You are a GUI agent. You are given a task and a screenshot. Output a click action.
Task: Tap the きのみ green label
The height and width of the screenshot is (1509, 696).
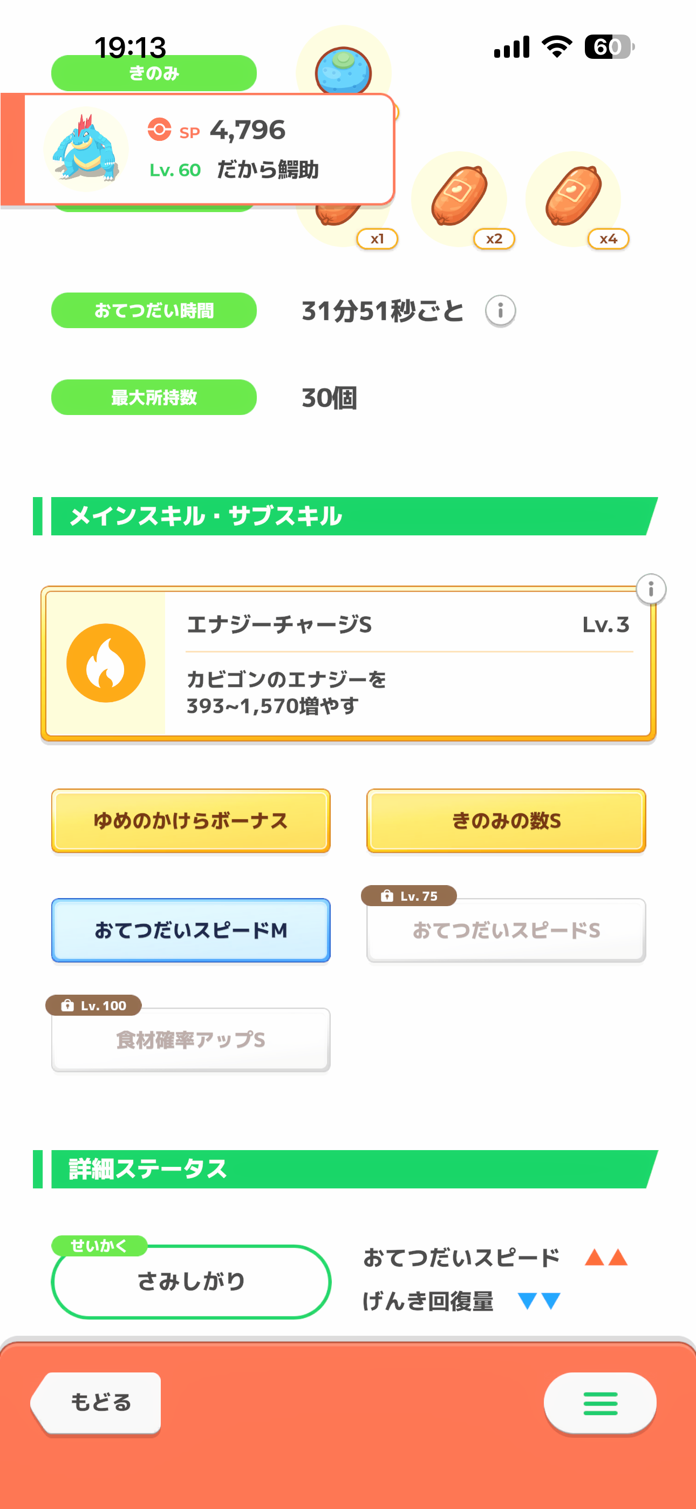coord(153,74)
